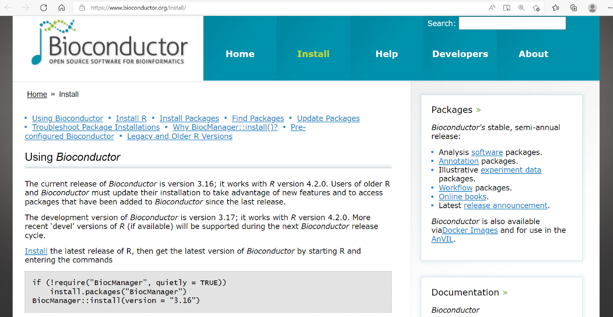Click the BiocManager::install(version = "3.16") code line
This screenshot has height=317, width=613.
coord(116,301)
